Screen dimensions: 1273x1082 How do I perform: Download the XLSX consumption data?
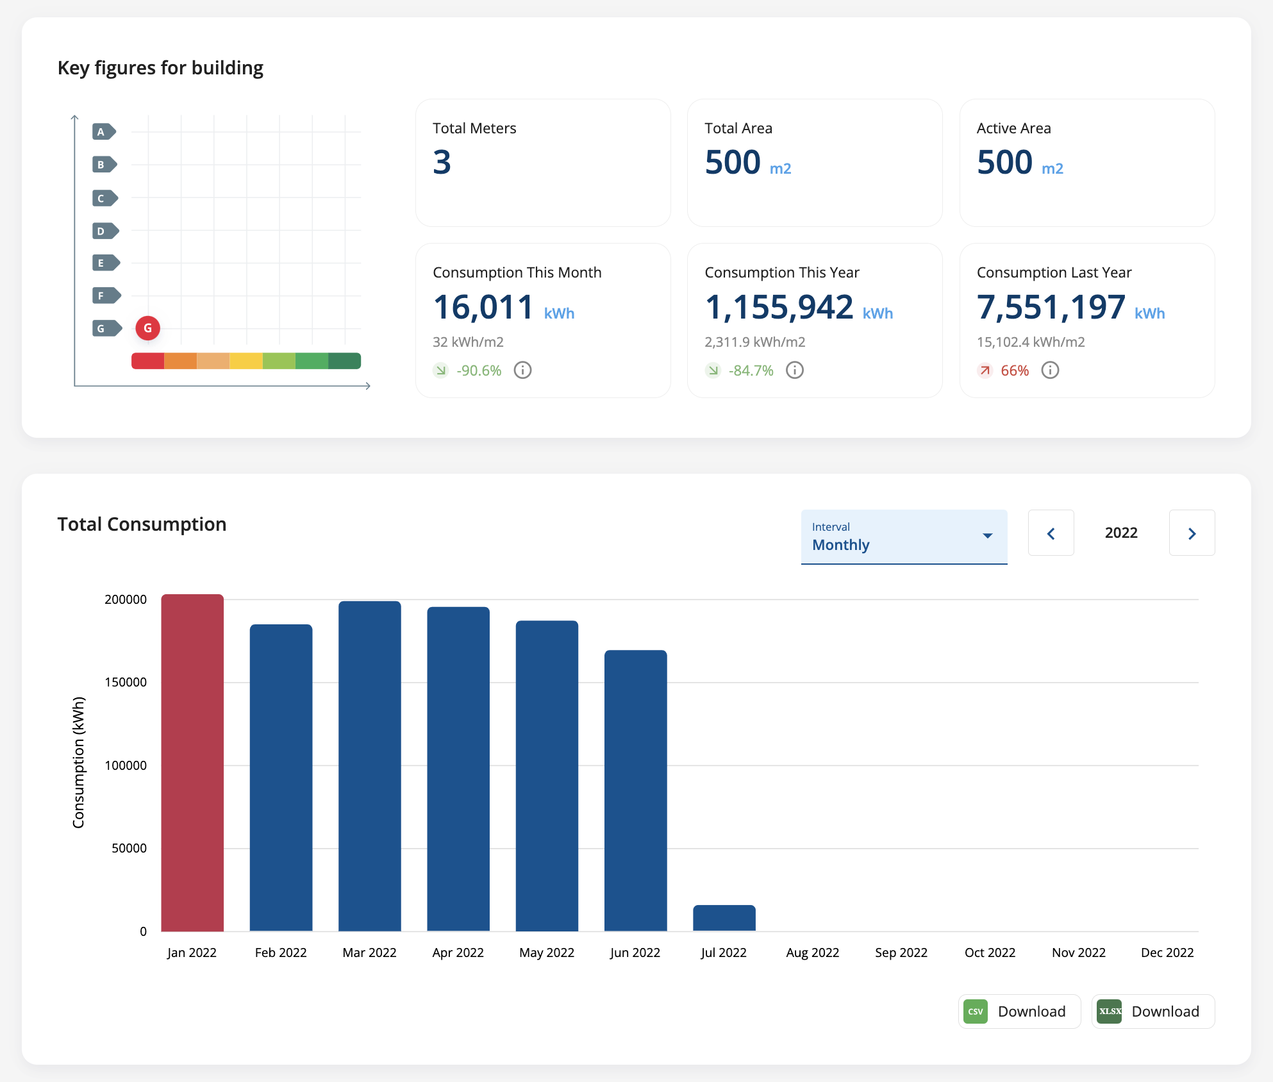(1153, 1011)
